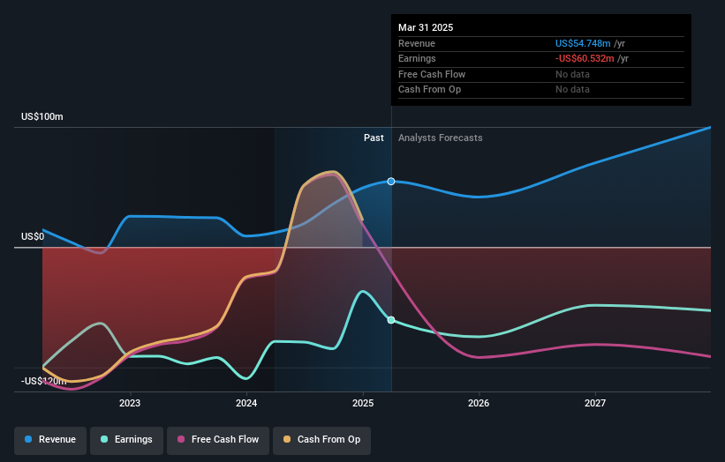
Task: Select the 2027 axis label
Action: [x=595, y=404]
